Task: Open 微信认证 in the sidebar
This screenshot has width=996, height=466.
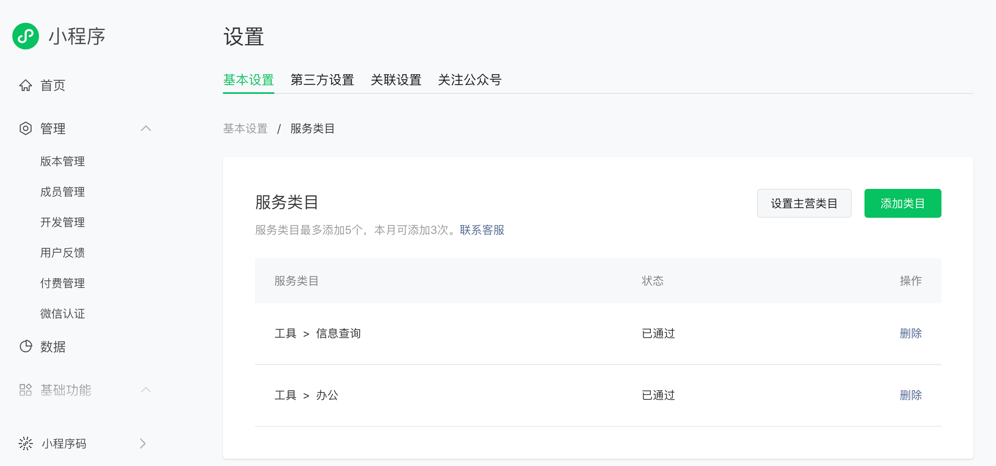Action: (x=63, y=314)
